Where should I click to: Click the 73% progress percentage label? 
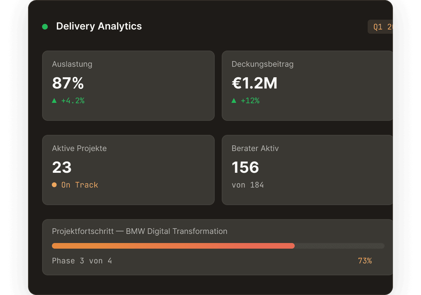click(365, 261)
